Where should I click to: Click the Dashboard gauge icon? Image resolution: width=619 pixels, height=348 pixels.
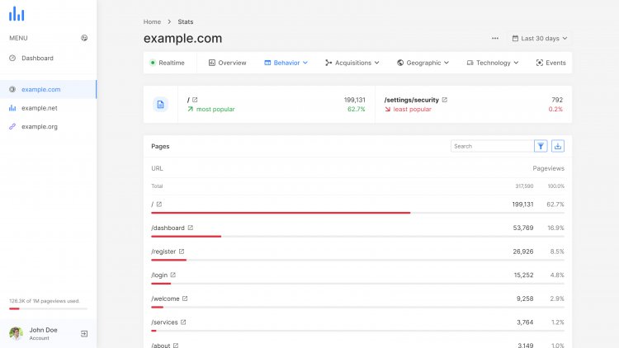(12, 58)
